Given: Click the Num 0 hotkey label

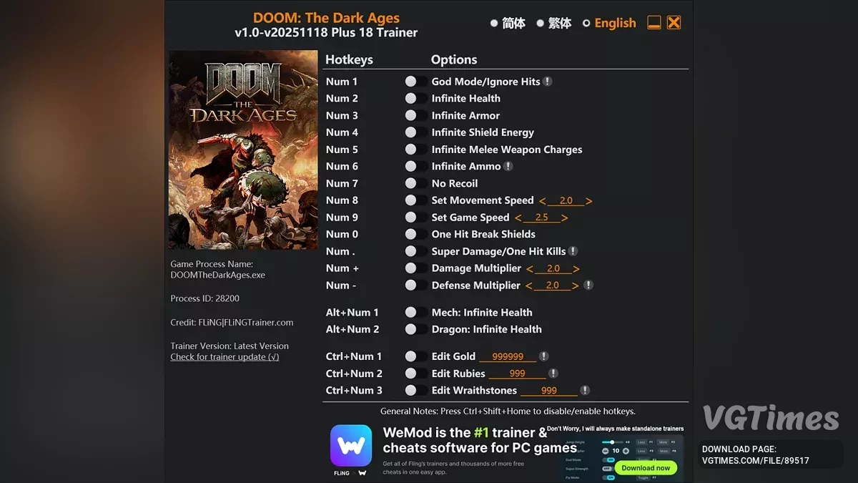Looking at the screenshot, I should point(342,234).
